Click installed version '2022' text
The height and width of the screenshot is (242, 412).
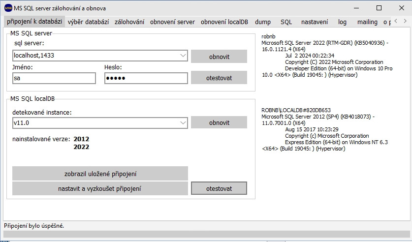coord(81,147)
